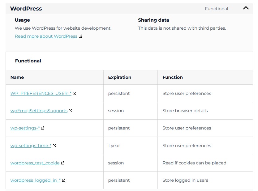Click external icon beside 'Read more about WordPress'
Screen dimensions: 258x191
(80, 36)
